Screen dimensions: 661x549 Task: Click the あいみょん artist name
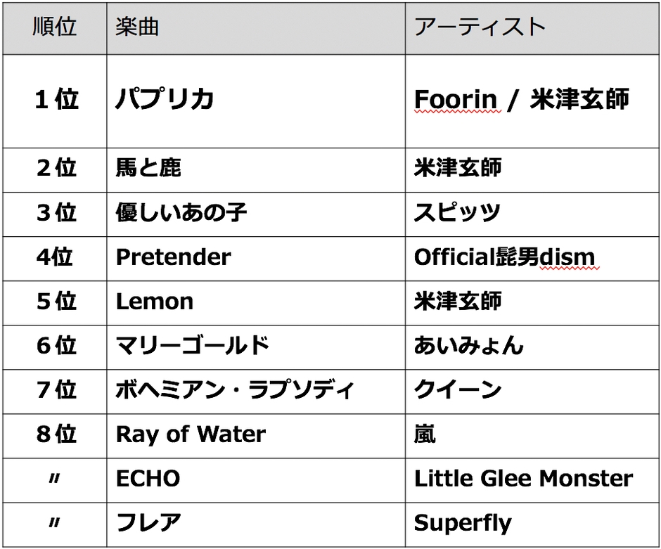pos(469,346)
